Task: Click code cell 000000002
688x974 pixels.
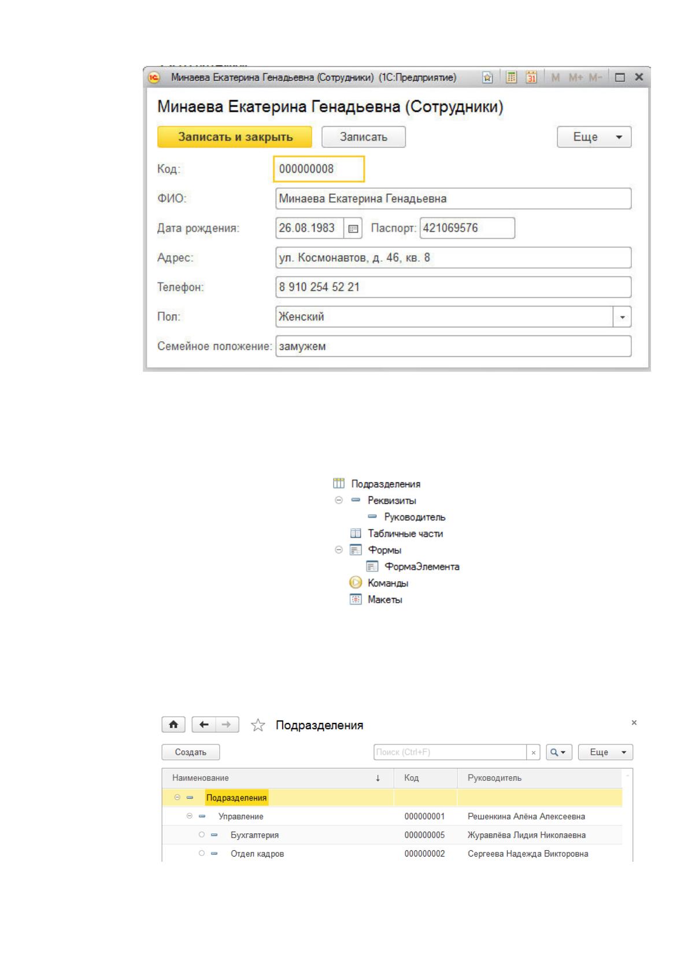Action: pos(425,854)
